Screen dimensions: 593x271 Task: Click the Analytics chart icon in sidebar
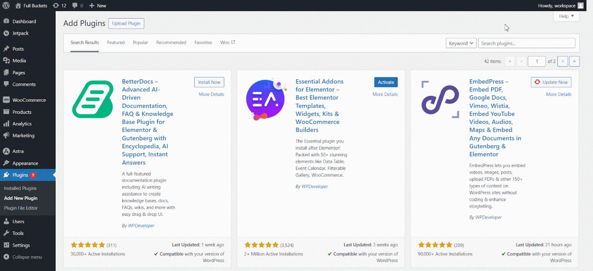pyautogui.click(x=7, y=123)
